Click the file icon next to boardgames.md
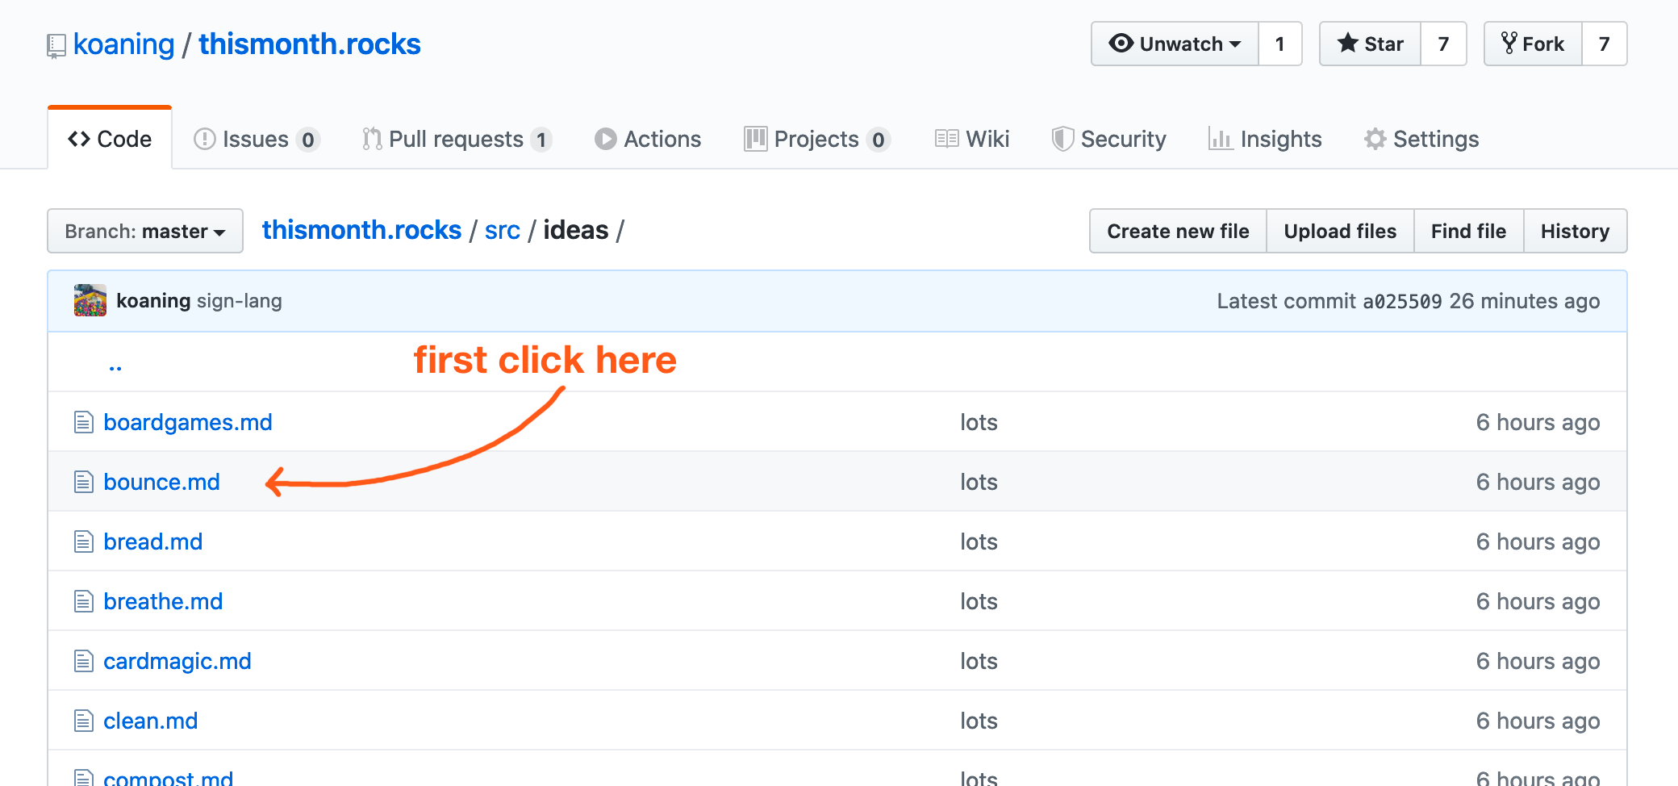The height and width of the screenshot is (786, 1678). pos(84,422)
